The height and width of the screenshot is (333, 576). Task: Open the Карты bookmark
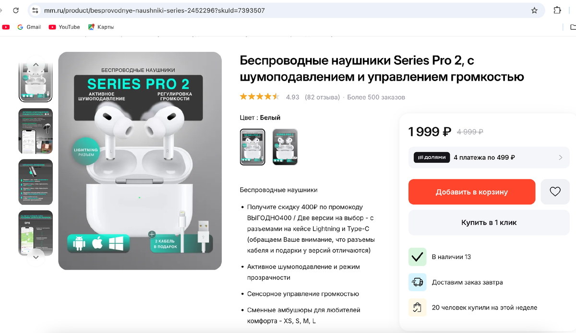coord(101,27)
